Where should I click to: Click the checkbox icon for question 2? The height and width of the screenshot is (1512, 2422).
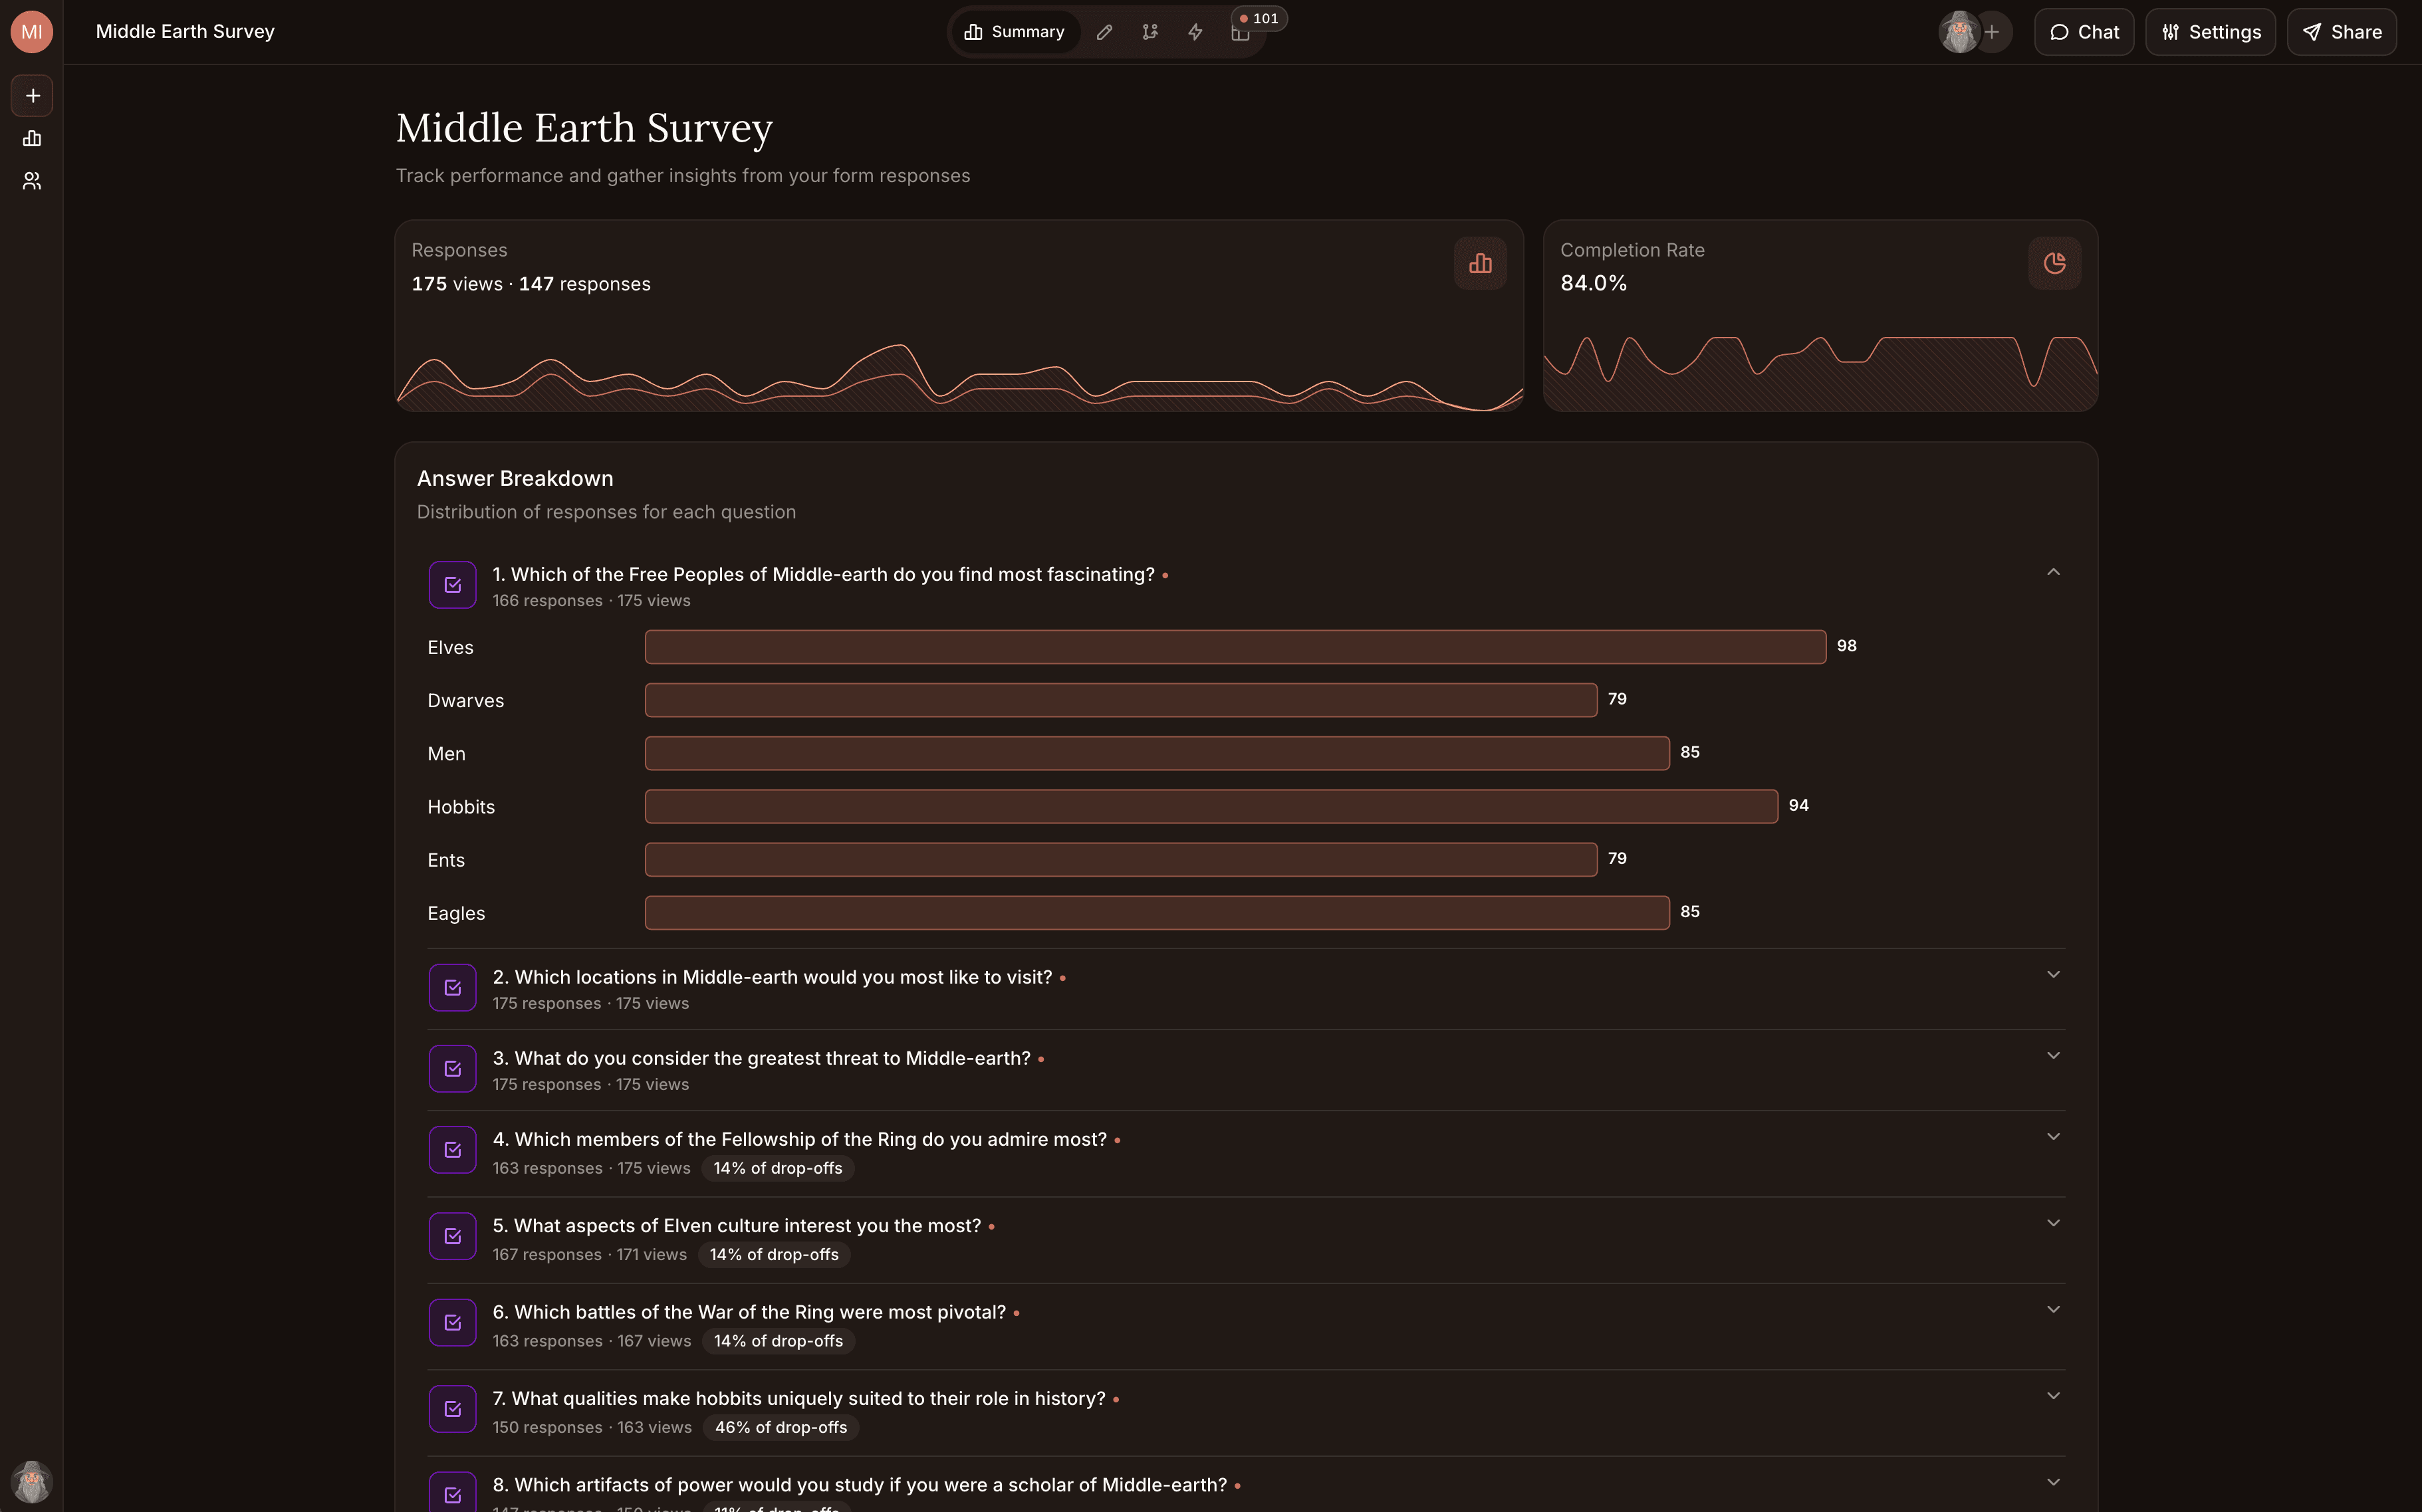(x=452, y=988)
